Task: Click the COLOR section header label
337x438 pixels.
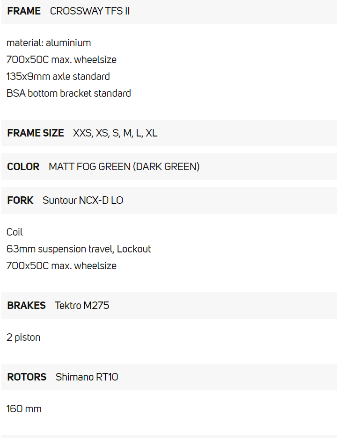Action: (x=23, y=167)
